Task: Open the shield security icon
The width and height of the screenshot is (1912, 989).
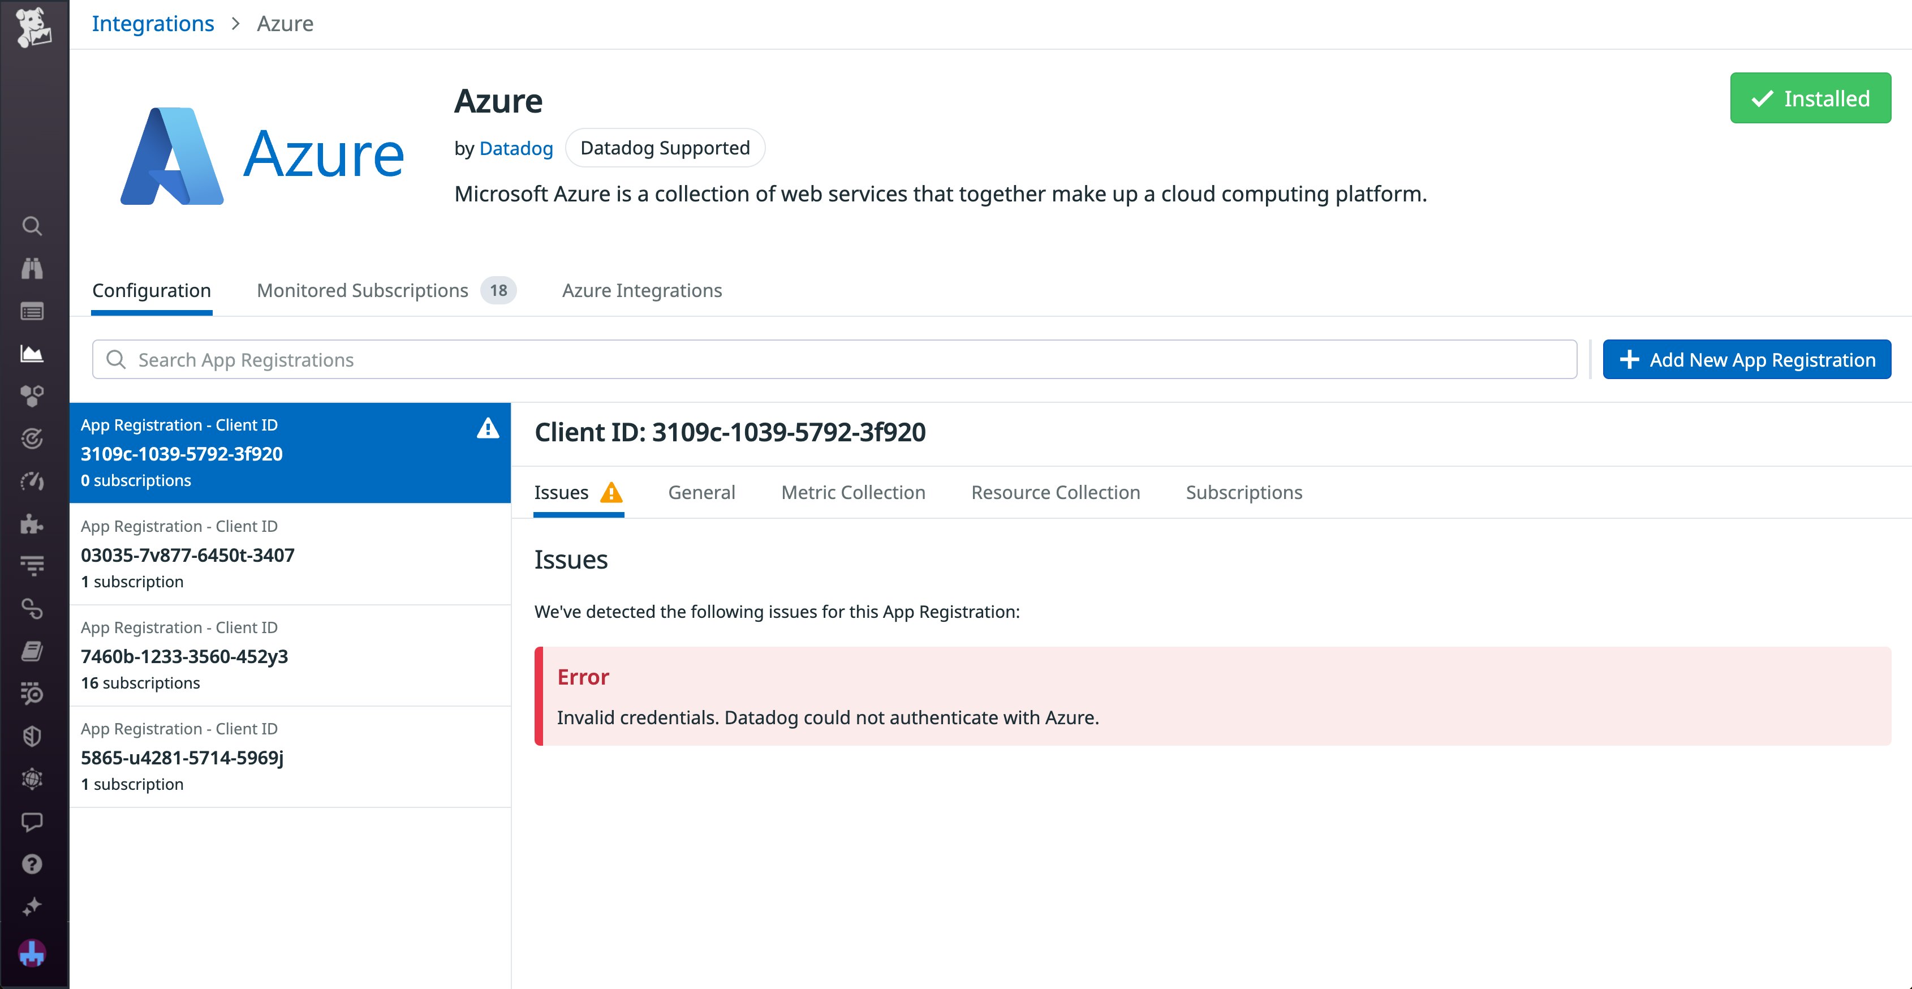Action: point(32,736)
